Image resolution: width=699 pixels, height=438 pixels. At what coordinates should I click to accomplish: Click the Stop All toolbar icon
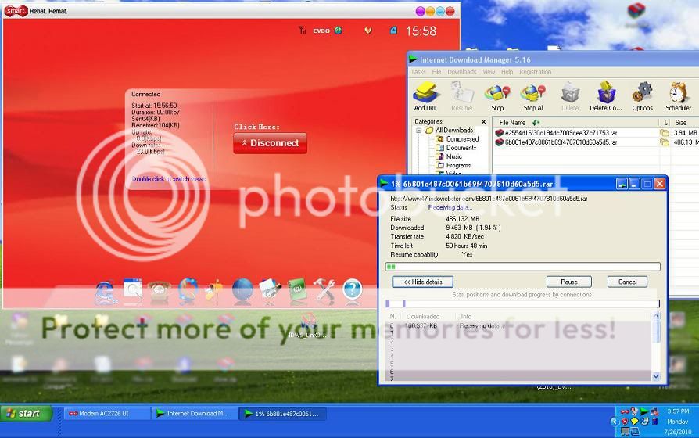(533, 96)
